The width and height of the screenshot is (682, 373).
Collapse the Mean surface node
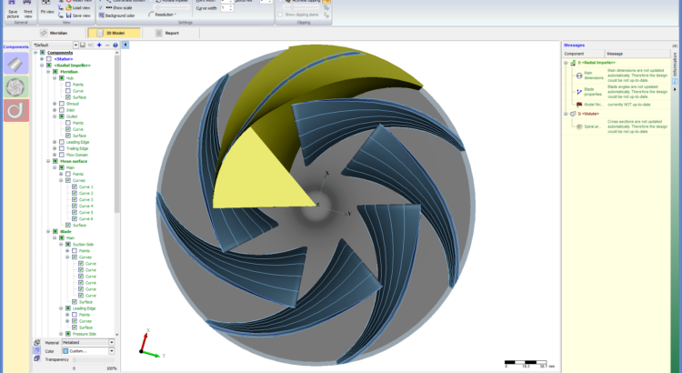tap(48, 161)
